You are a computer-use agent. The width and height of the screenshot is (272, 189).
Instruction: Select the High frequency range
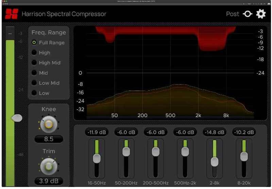coord(34,53)
